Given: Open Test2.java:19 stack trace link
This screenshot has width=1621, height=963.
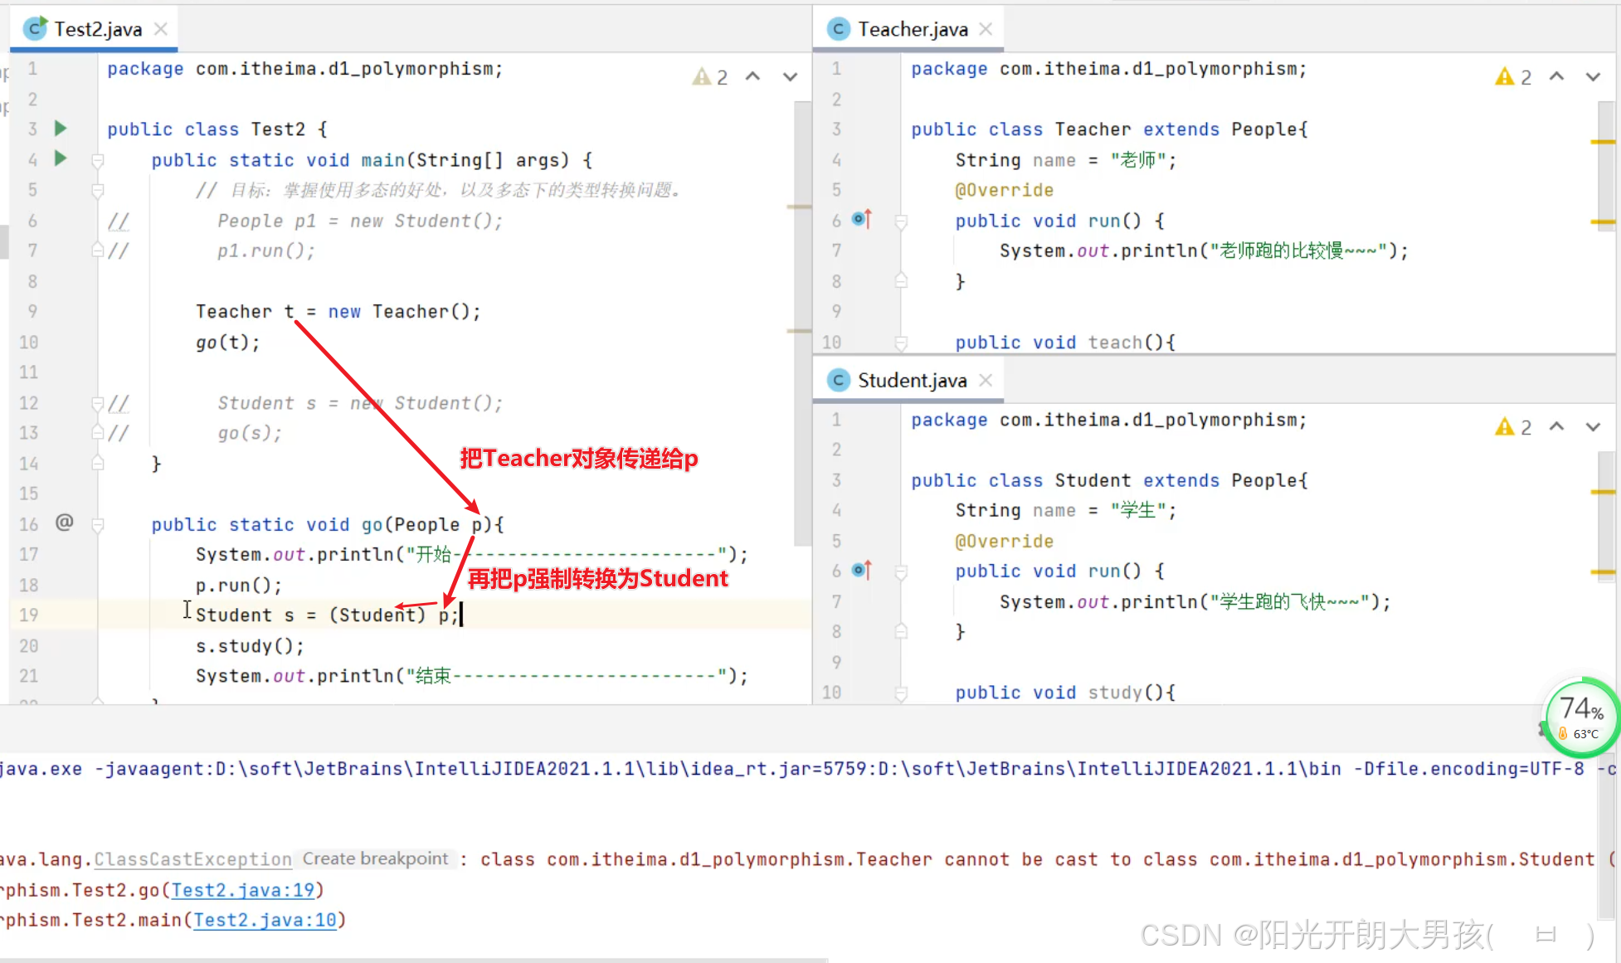Looking at the screenshot, I should (242, 890).
